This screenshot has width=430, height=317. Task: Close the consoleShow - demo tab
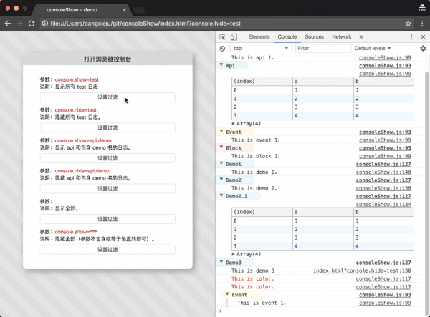tap(124, 10)
